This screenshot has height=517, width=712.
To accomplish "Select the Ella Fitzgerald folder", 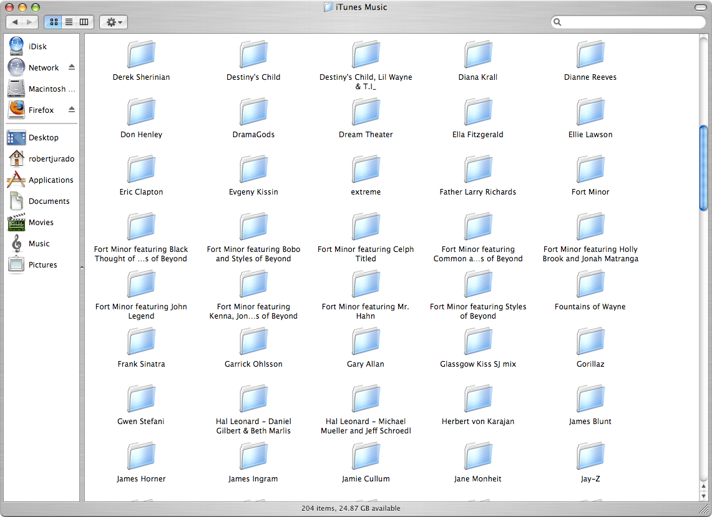I will click(x=478, y=118).
